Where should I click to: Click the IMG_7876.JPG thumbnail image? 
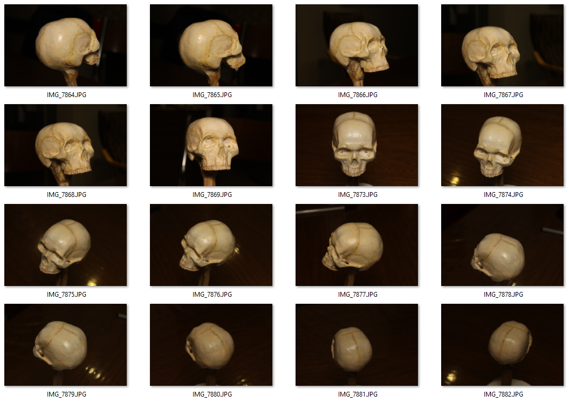point(211,245)
